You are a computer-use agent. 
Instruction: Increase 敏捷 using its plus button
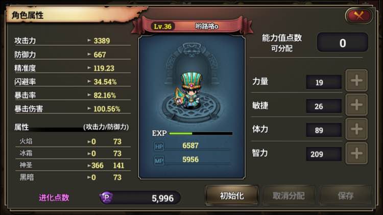click(x=356, y=105)
